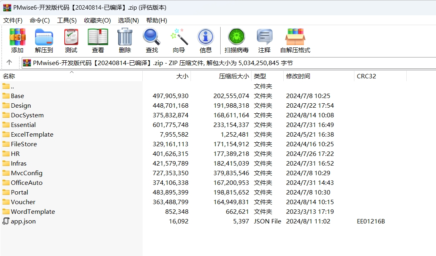Go up one level with arrow button
Viewport: 436px width, 256px height.
(9, 63)
